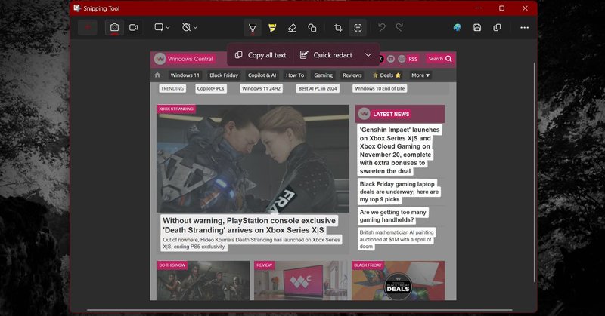This screenshot has width=605, height=316.
Task: Click the Death Stranding article image
Action: [253, 158]
